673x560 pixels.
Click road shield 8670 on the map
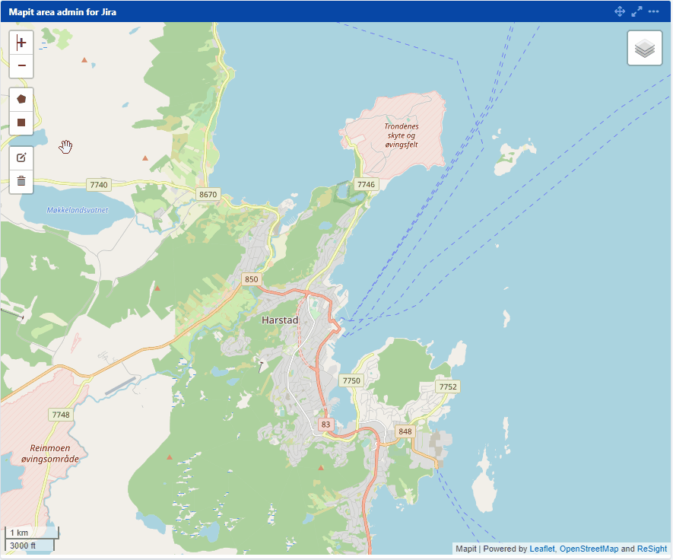[x=208, y=195]
